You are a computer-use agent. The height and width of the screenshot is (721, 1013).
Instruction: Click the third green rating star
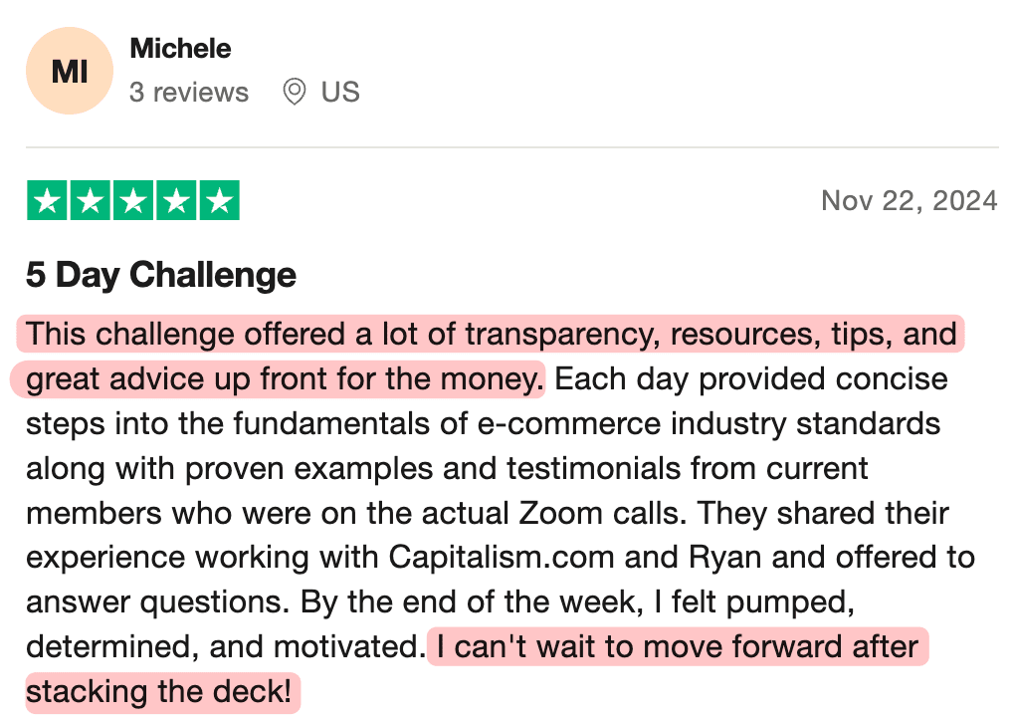(x=132, y=201)
